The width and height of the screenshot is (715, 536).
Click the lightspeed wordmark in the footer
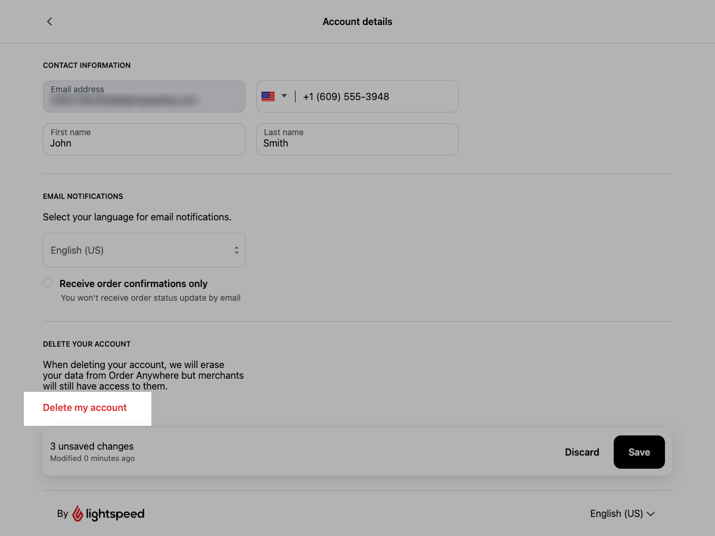pos(114,513)
